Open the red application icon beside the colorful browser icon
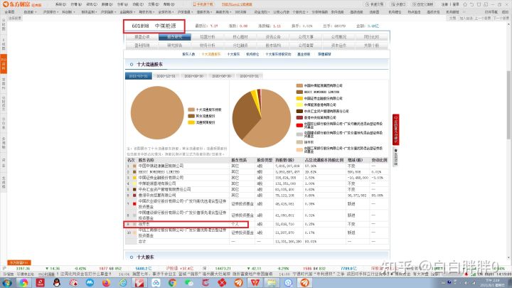The height and width of the screenshot is (288, 512). pyautogui.click(x=40, y=283)
